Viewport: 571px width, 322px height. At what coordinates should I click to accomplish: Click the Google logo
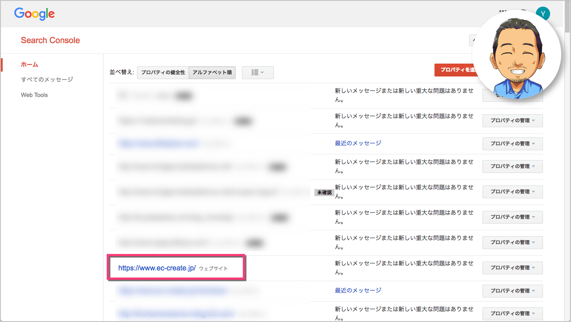[34, 14]
